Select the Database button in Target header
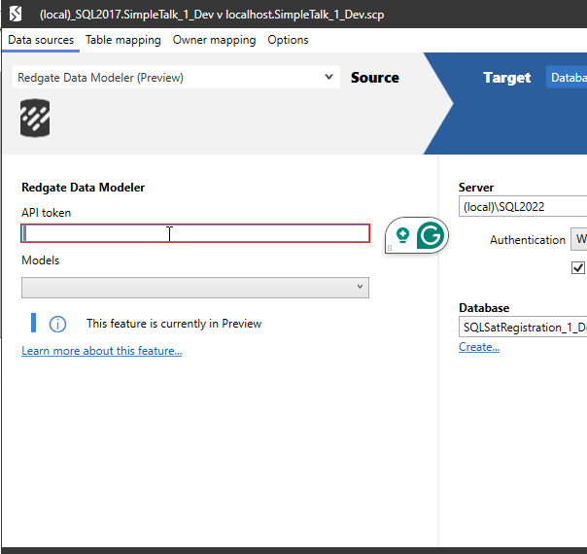The image size is (587, 554). (568, 78)
